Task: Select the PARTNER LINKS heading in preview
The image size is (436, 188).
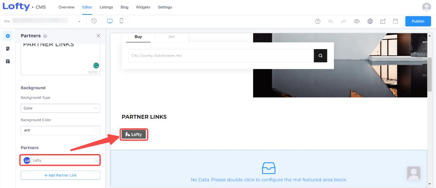Action: tap(144, 117)
